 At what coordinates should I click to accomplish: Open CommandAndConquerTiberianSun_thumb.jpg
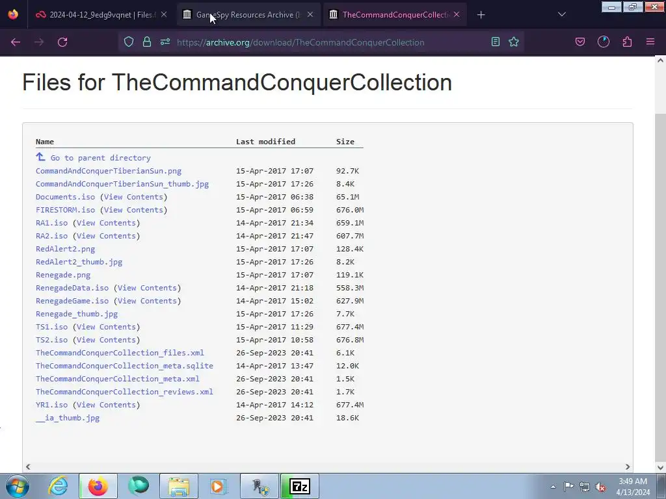tap(122, 184)
